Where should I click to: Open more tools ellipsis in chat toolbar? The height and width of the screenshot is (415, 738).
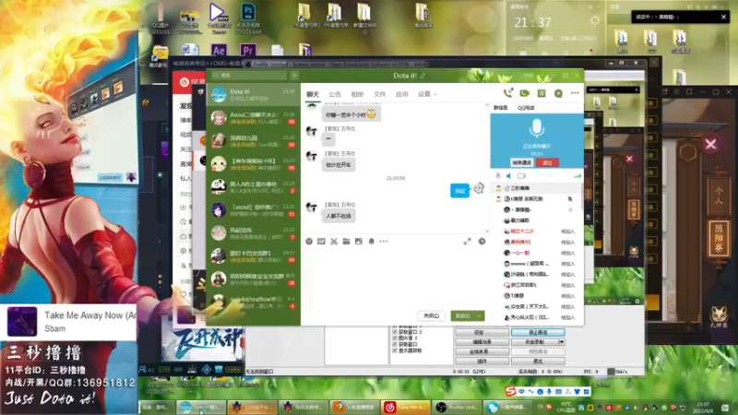[x=384, y=242]
